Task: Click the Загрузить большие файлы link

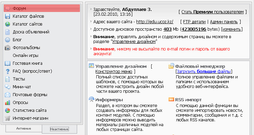Action: [204, 71]
